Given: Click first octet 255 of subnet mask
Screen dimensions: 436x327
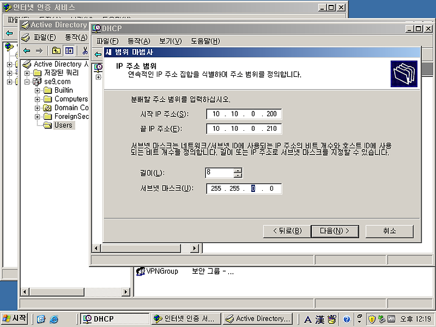Looking at the screenshot, I should pyautogui.click(x=216, y=188).
